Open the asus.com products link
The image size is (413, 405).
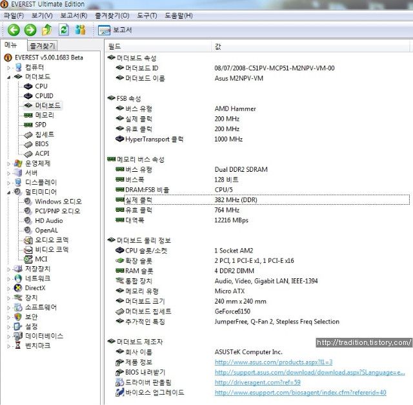(x=274, y=362)
